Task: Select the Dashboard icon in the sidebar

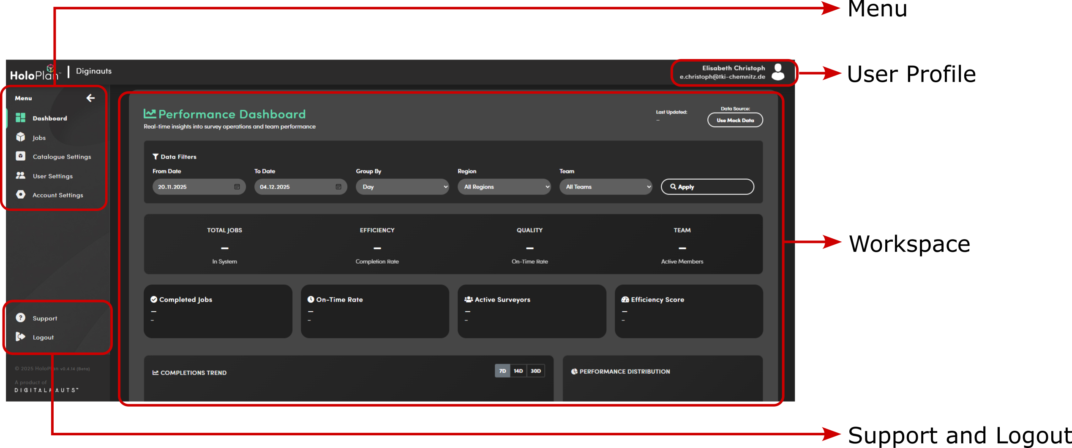Action: coord(20,118)
